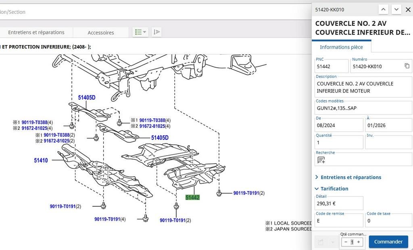Click the Quantité input field
413x250 pixels.
tap(339, 142)
